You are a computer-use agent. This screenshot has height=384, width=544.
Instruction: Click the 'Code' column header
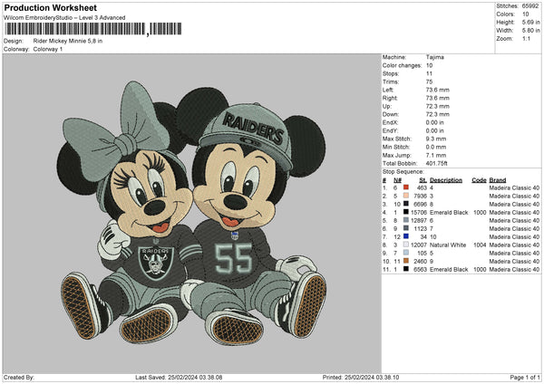coord(479,180)
